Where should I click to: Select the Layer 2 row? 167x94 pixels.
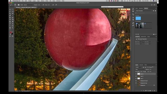(x=146, y=76)
